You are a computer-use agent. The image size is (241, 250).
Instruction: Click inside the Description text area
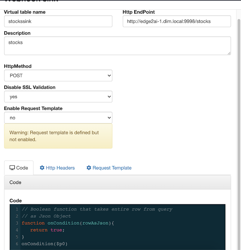pos(117,46)
